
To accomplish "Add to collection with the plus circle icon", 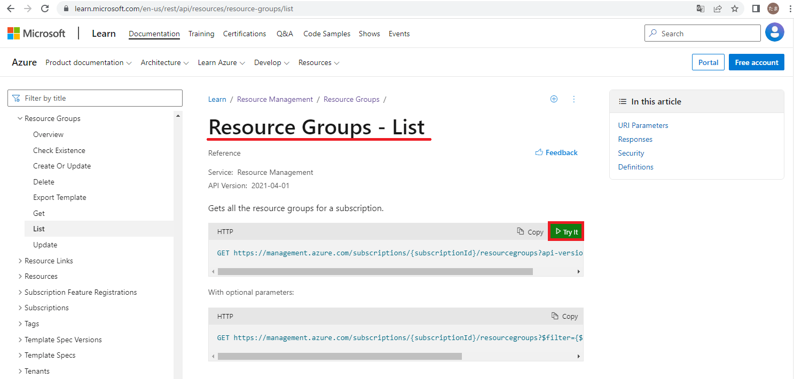I will point(554,99).
